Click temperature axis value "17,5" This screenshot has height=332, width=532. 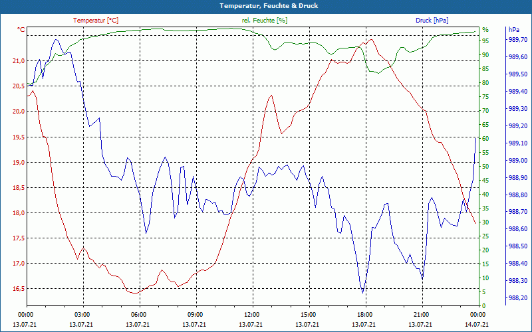coord(19,238)
